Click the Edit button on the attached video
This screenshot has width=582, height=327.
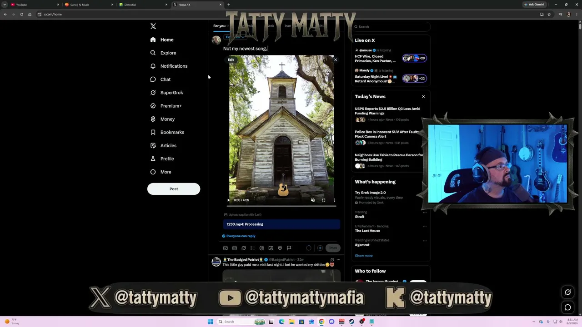(x=231, y=60)
